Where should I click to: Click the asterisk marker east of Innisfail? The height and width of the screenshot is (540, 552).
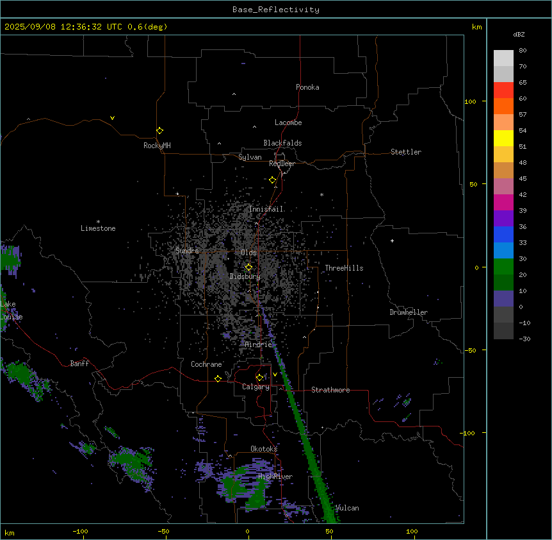click(321, 194)
